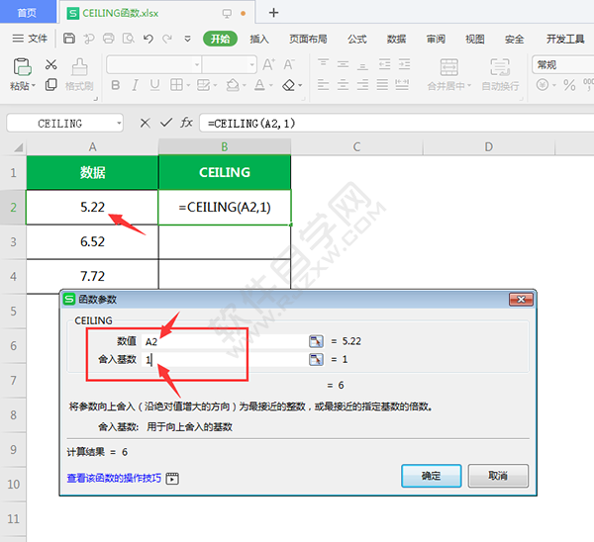
Task: Click the Cut scissors icon
Action: point(50,64)
